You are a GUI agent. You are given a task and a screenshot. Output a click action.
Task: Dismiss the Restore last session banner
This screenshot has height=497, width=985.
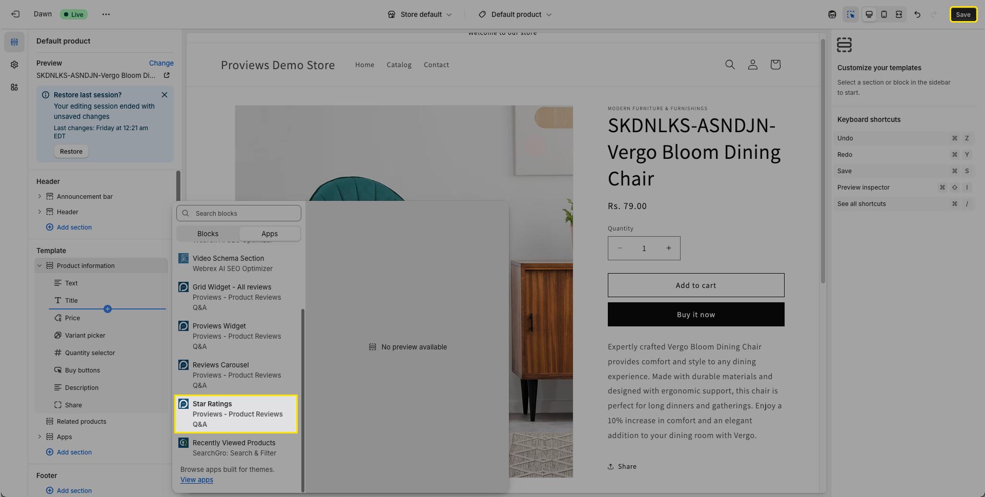click(x=164, y=95)
